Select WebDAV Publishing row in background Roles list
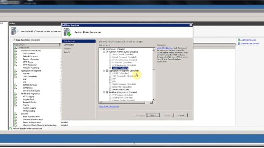The width and height of the screenshot is (264, 148). (x=31, y=68)
